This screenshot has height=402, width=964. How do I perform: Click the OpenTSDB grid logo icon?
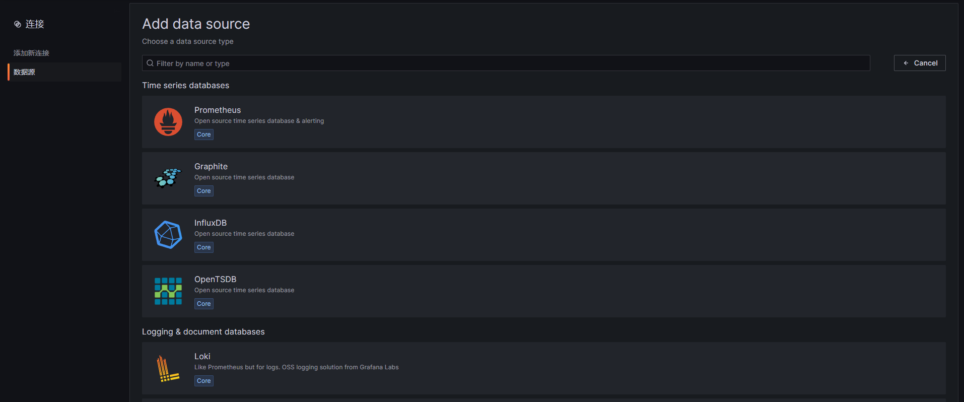pos(168,291)
